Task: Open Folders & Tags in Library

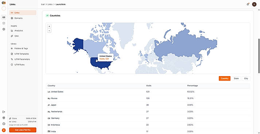Action: 23,48
